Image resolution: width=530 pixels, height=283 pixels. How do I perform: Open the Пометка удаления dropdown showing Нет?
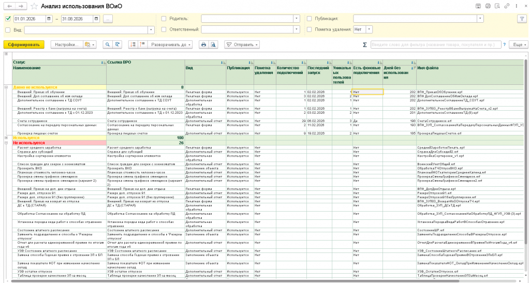(369, 29)
